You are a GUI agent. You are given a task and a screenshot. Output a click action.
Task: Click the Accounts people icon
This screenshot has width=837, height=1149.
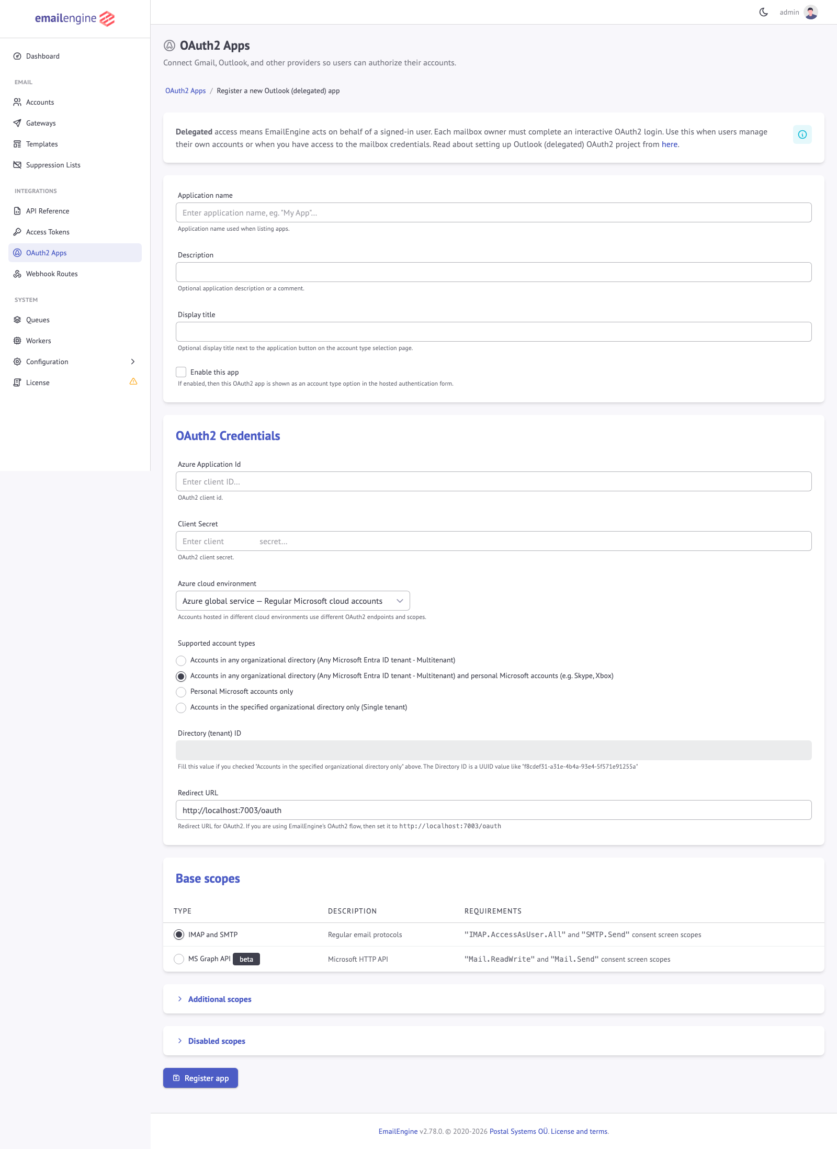point(17,102)
